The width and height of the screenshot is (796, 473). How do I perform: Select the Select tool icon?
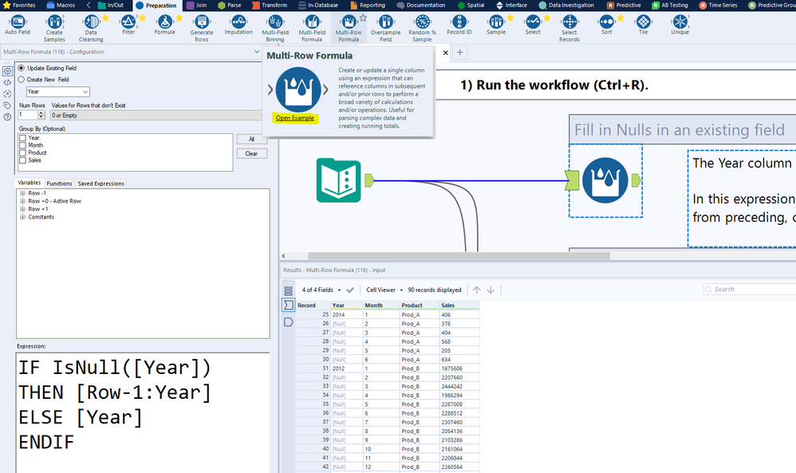coord(533,22)
